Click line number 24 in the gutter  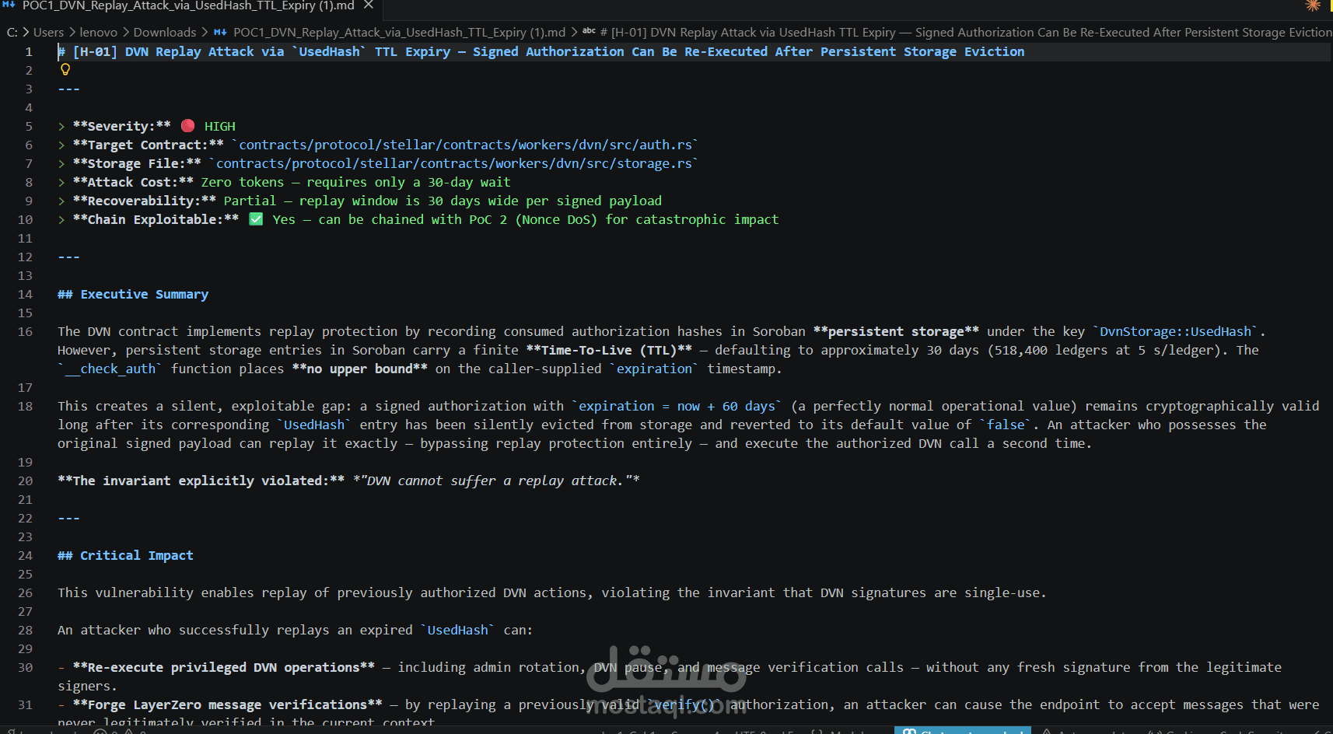25,555
